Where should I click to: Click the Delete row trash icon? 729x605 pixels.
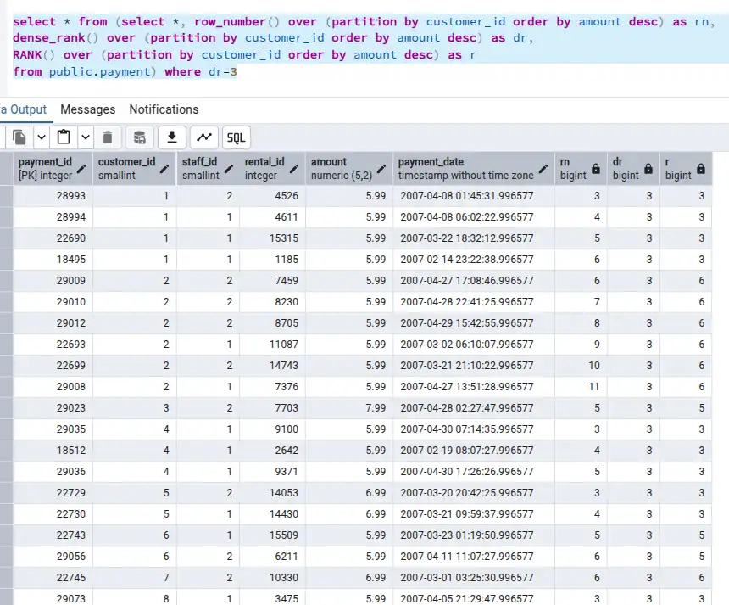point(108,137)
